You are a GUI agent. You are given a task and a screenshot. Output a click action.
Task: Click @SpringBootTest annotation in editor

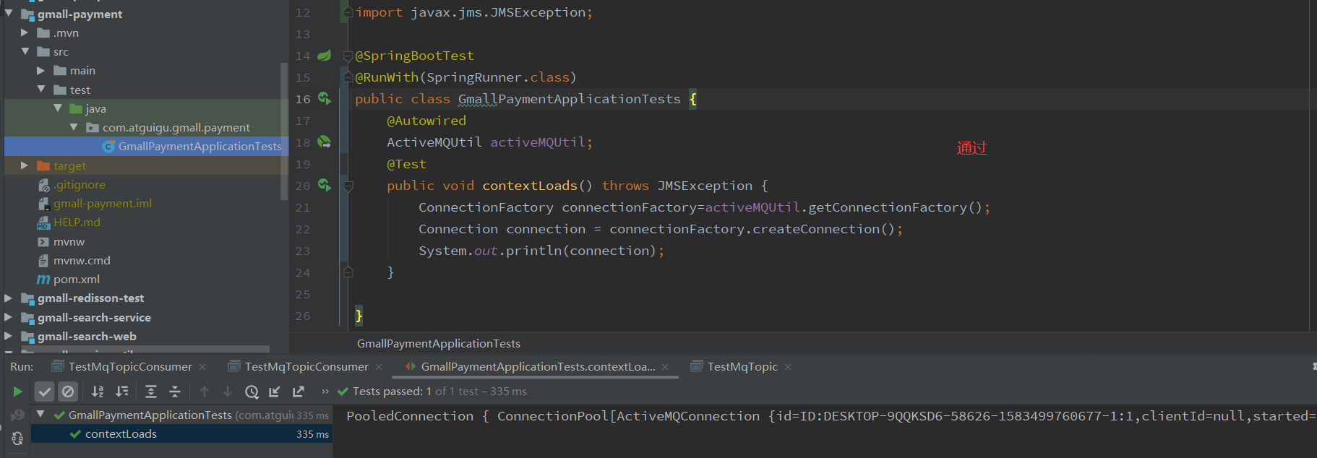click(x=414, y=56)
